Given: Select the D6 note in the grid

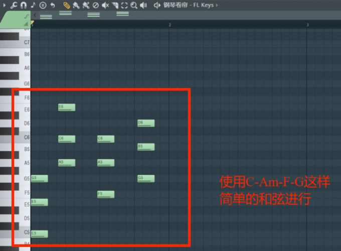Looking at the screenshot, I should click(x=146, y=123).
